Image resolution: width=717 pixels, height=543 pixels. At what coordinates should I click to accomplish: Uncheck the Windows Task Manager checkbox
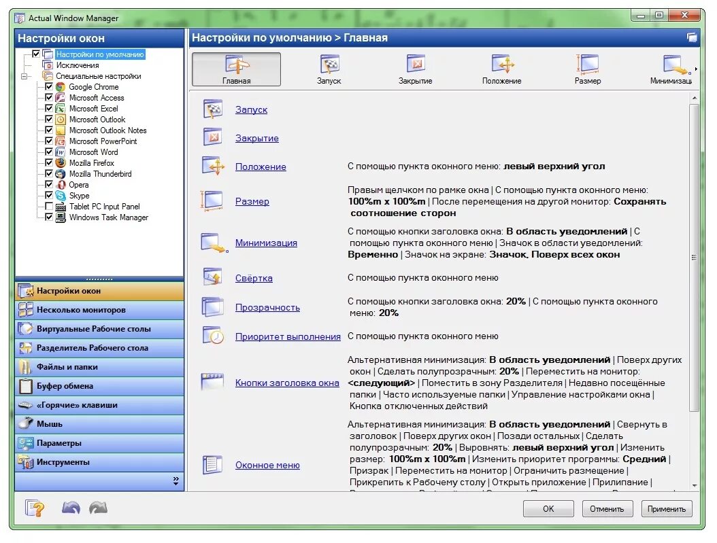[x=49, y=217]
